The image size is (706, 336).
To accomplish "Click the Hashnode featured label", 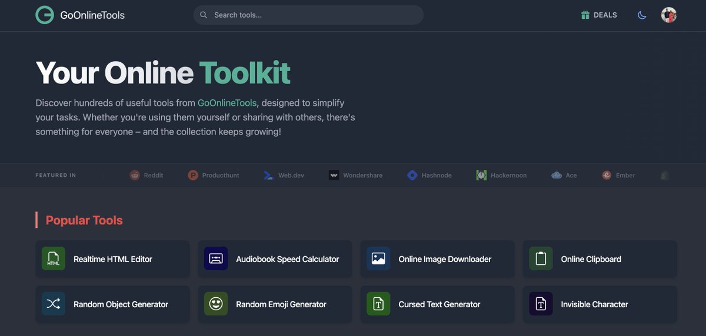I will (x=437, y=176).
